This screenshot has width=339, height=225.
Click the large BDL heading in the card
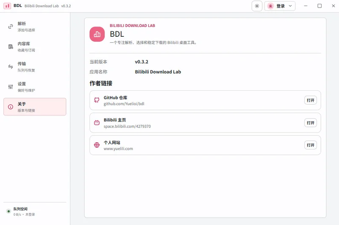[x=117, y=34]
